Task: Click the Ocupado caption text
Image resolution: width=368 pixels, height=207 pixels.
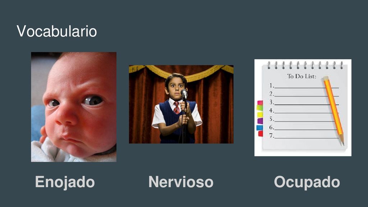Action: point(307,182)
